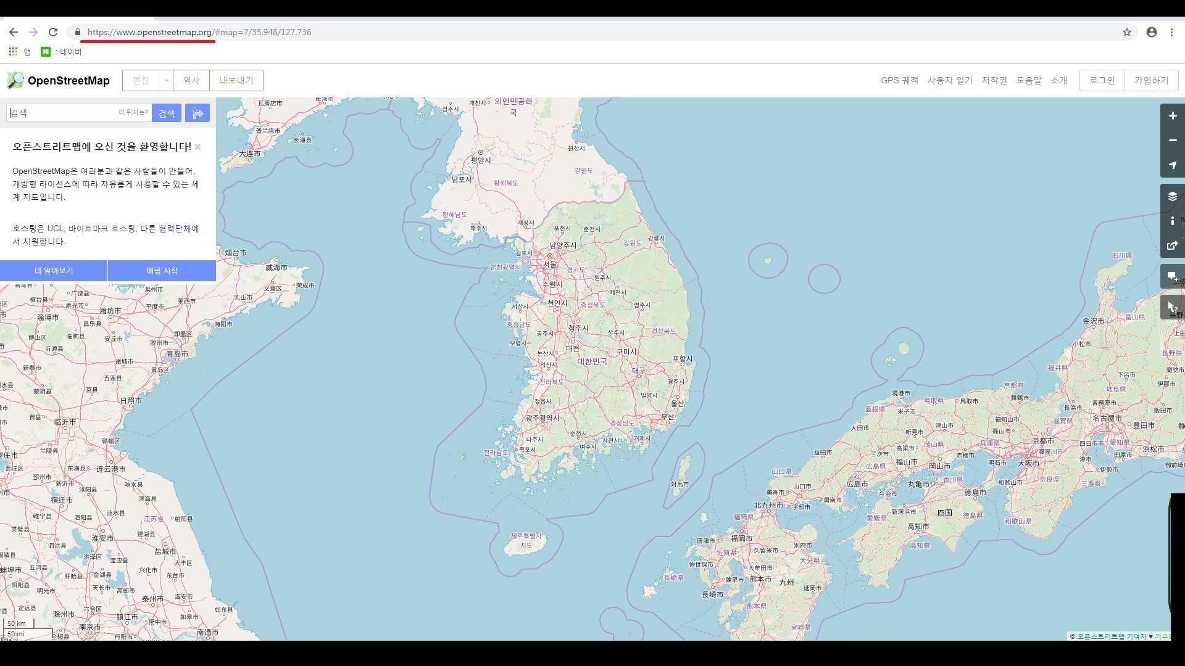1185x666 pixels.
Task: Follow the 바이트마크 호스팅 link
Action: [102, 228]
